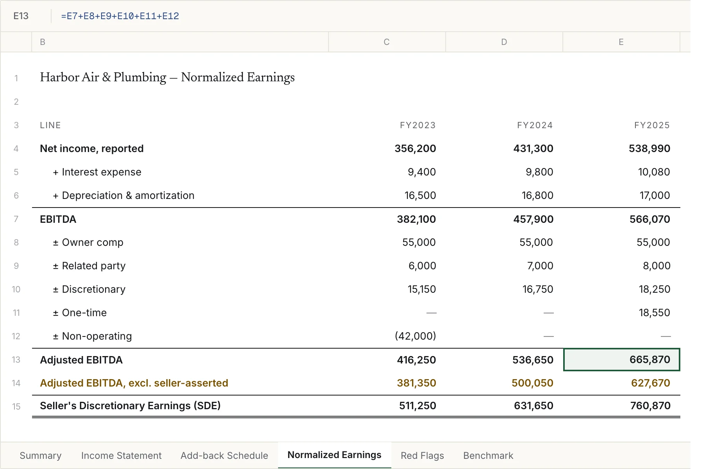Open the Add-back Schedule tab
Image resolution: width=703 pixels, height=469 pixels.
(x=224, y=456)
